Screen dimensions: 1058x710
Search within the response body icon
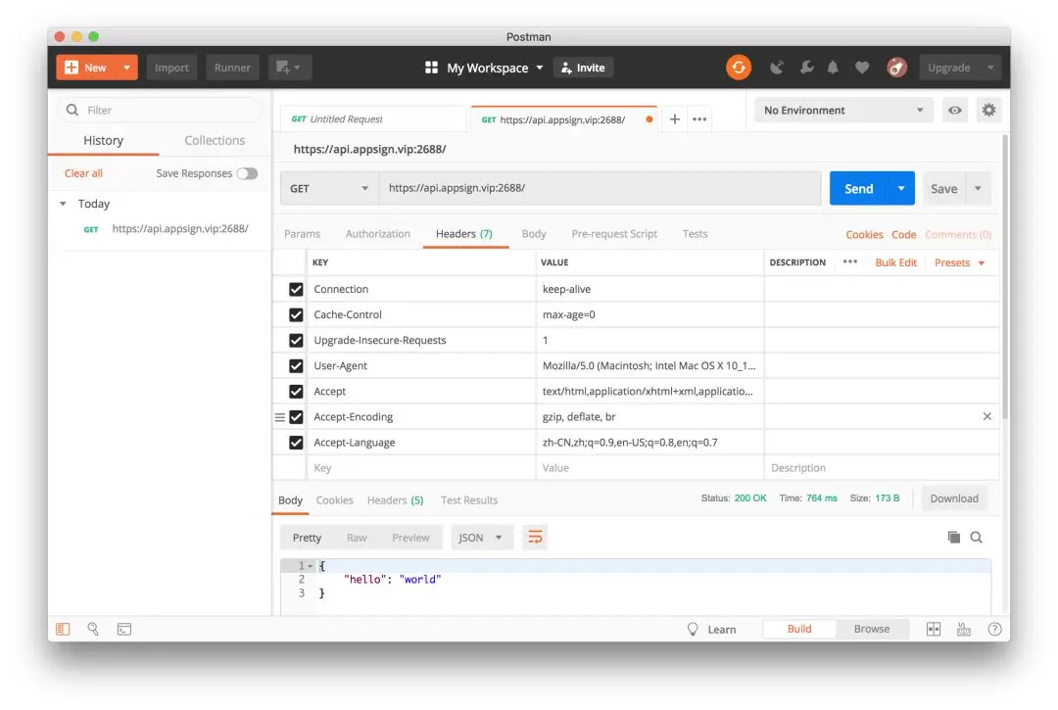977,538
